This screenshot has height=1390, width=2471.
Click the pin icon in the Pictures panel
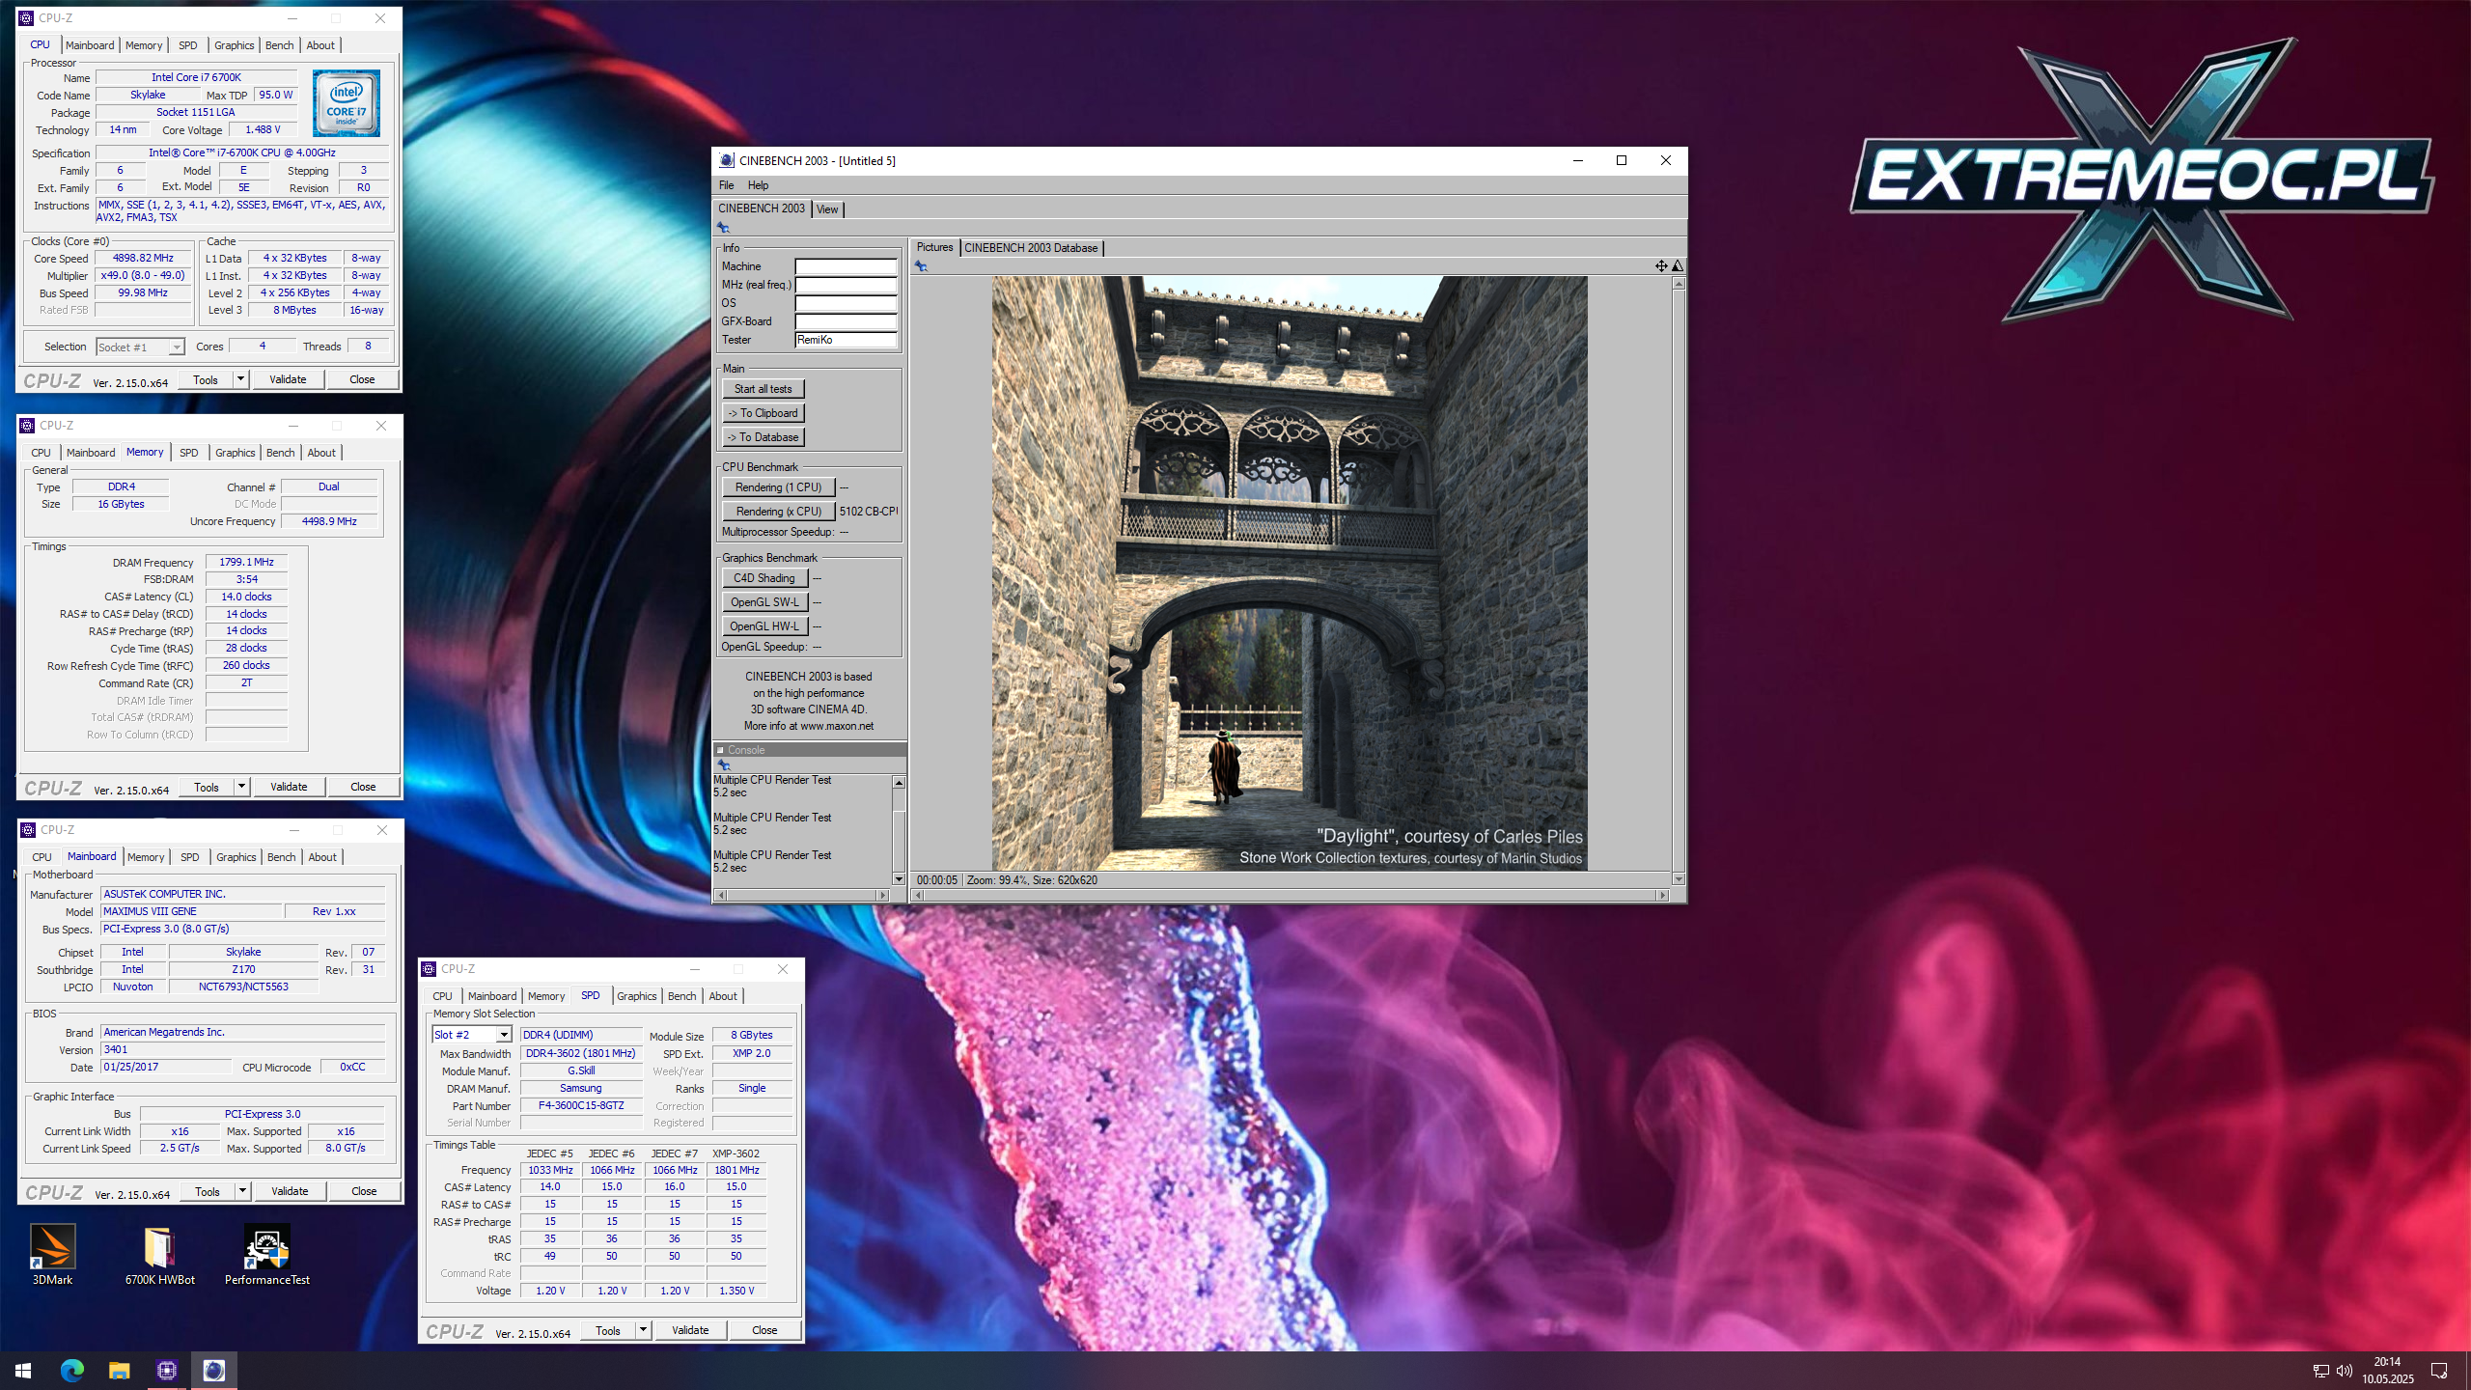pyautogui.click(x=921, y=266)
